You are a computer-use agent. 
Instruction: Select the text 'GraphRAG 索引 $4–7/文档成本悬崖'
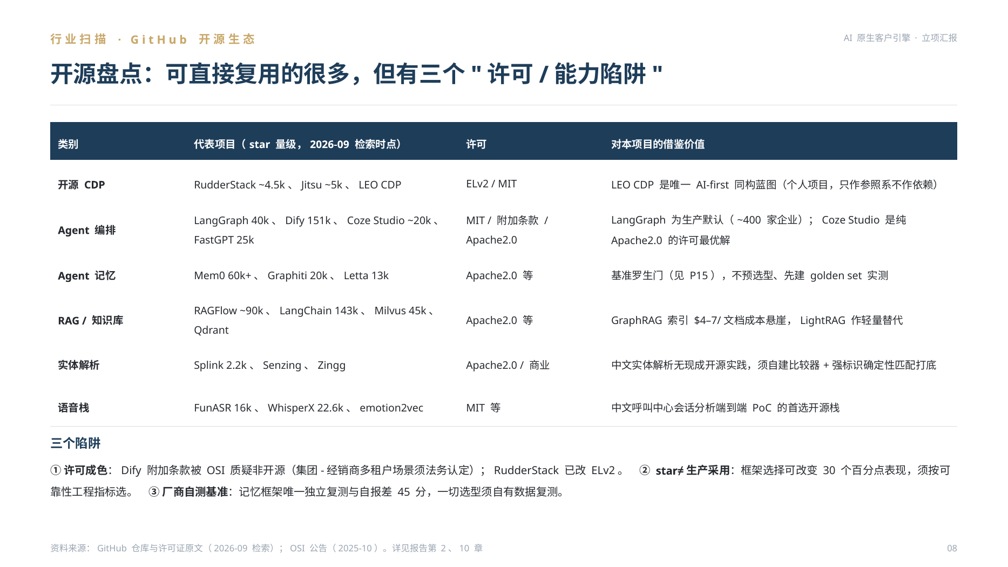(x=699, y=320)
